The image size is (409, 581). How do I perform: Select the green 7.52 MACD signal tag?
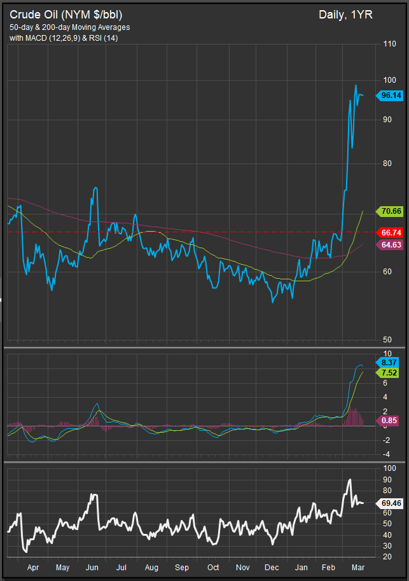point(389,372)
